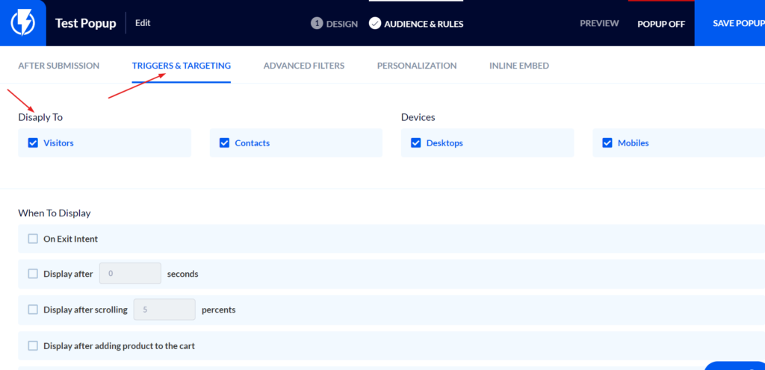Toggle the Popup Off button
The image size is (765, 370).
pos(661,23)
